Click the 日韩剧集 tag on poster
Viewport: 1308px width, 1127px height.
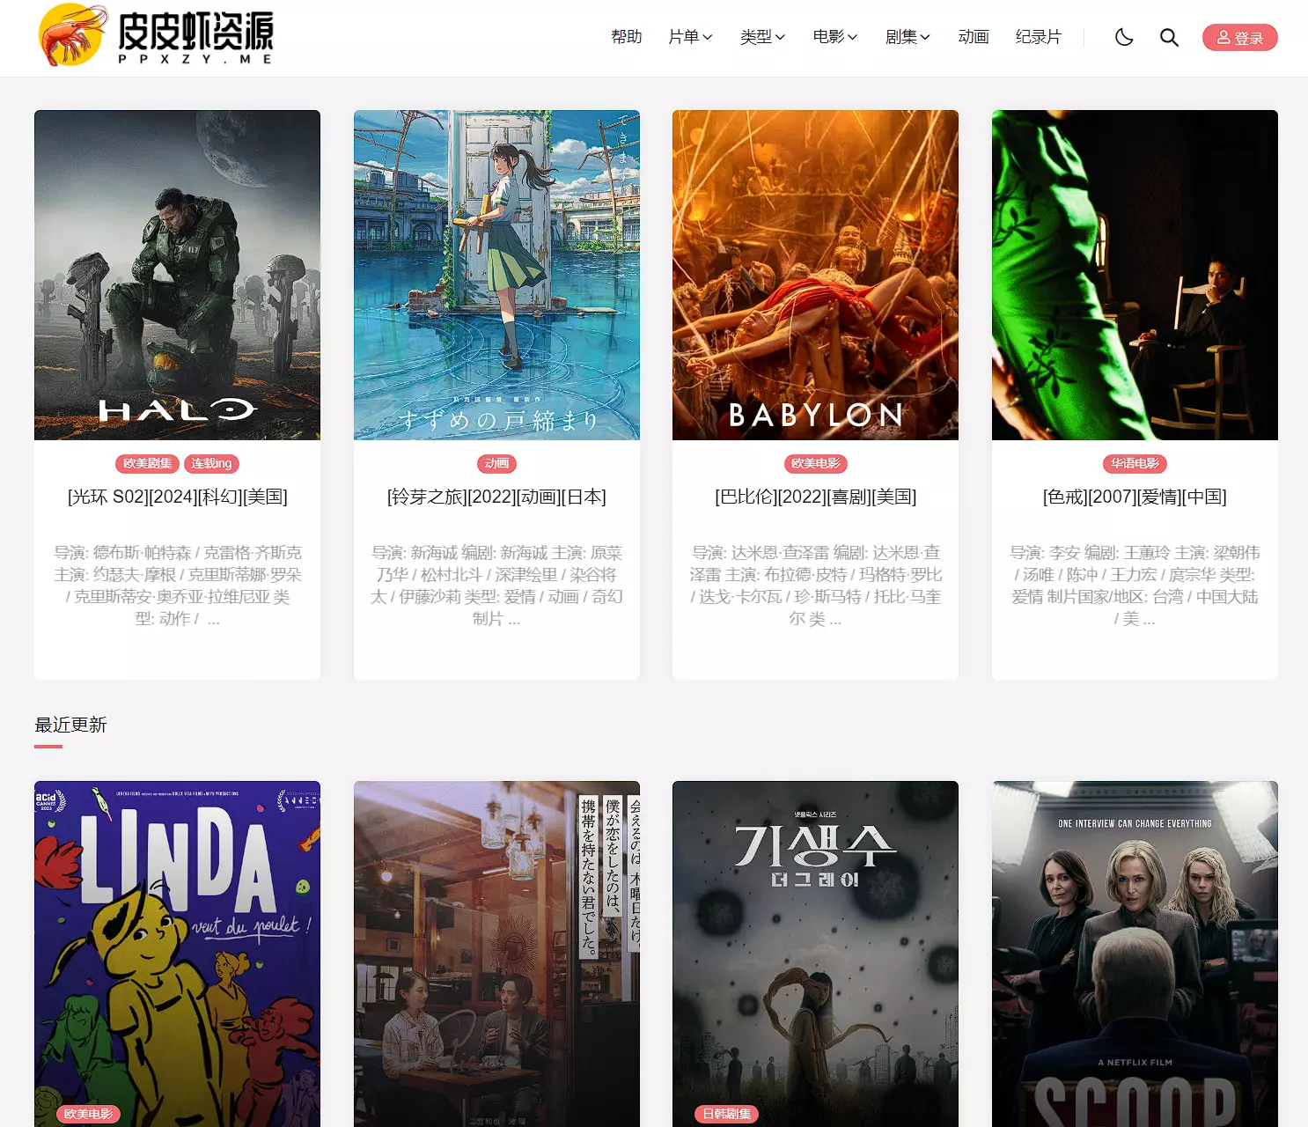pos(726,1114)
